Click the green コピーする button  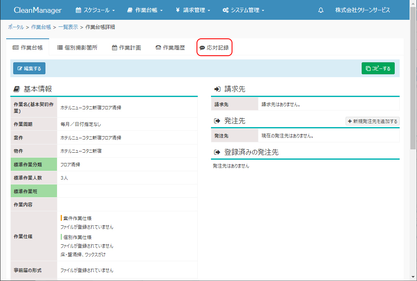[378, 68]
